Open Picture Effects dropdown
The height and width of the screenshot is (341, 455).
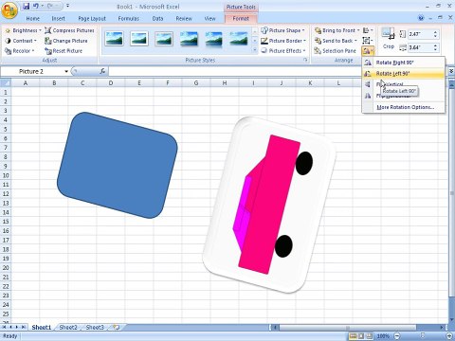coord(283,51)
